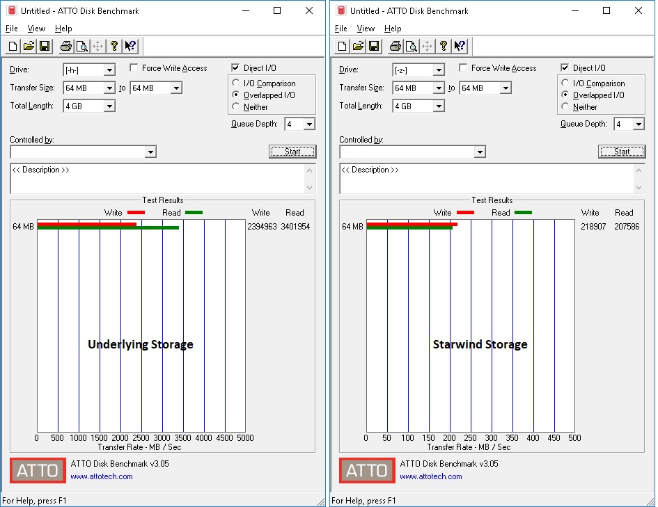Viewport: 658px width, 507px height.
Task: Open File menu in left ATTO window
Action: pyautogui.click(x=11, y=29)
